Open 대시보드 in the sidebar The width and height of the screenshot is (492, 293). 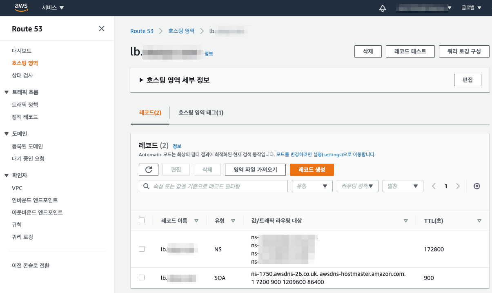[22, 51]
